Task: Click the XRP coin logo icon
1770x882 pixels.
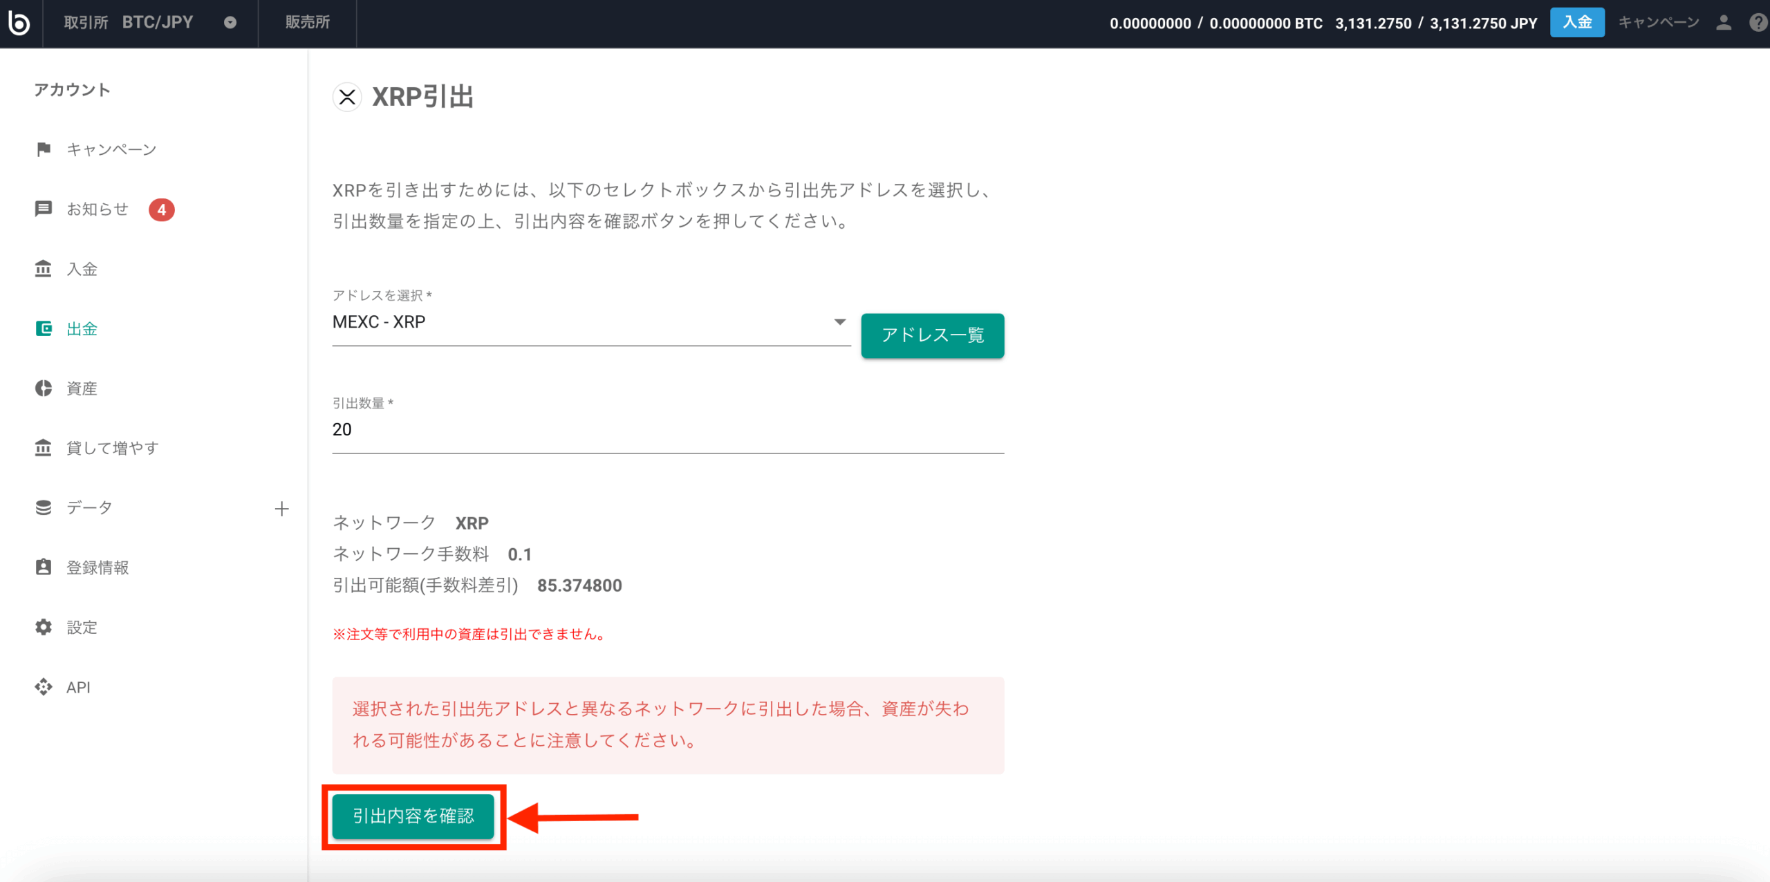Action: tap(347, 97)
